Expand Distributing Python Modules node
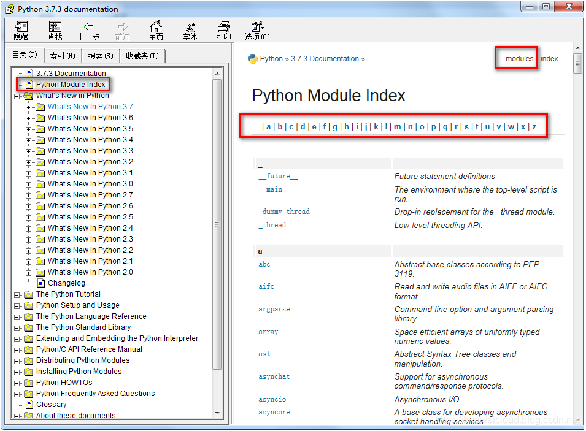This screenshot has height=431, width=586. coord(17,361)
